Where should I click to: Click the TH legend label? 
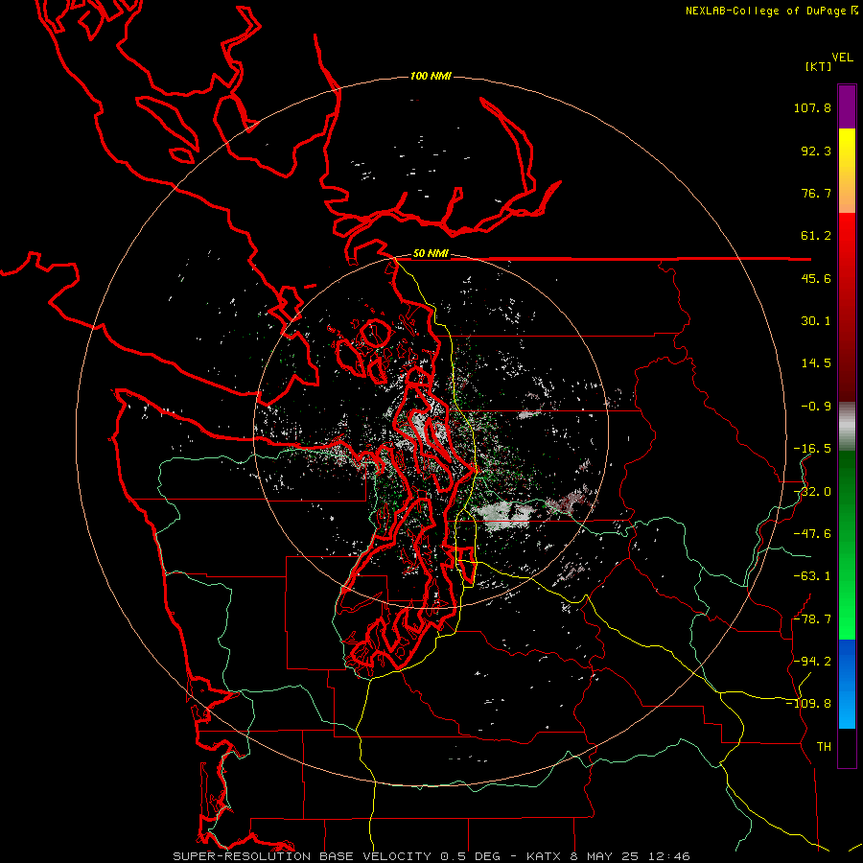point(824,747)
